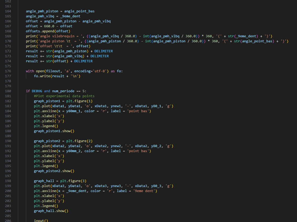The width and height of the screenshot is (297, 222).
Task: Click the 'angle vilebrequin = ' string on line 169
Action: [x=60, y=36]
